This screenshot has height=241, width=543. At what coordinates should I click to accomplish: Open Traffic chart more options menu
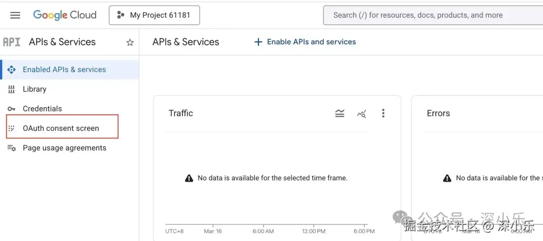tap(383, 114)
